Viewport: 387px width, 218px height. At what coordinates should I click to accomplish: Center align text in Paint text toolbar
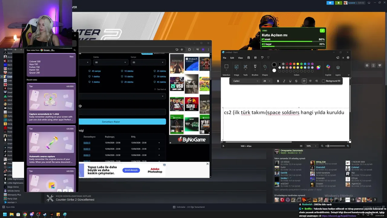point(310,81)
